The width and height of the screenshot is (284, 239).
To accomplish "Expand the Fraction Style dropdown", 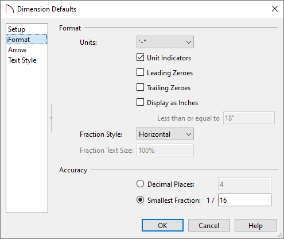I will [165, 134].
